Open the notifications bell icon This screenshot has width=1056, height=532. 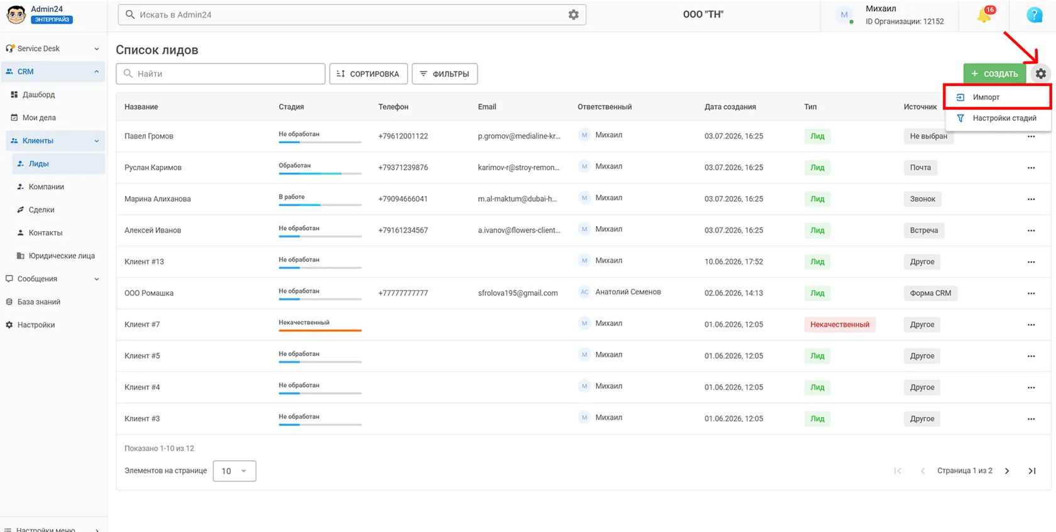984,14
